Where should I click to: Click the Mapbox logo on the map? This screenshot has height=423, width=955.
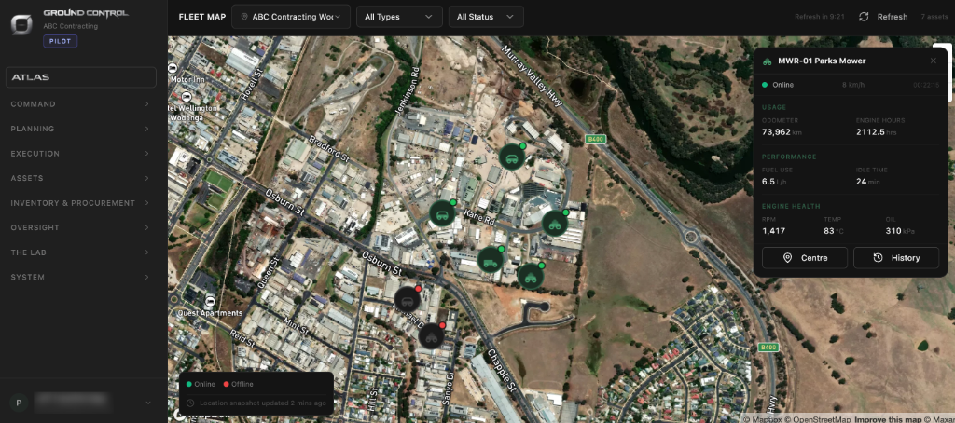coord(201,415)
